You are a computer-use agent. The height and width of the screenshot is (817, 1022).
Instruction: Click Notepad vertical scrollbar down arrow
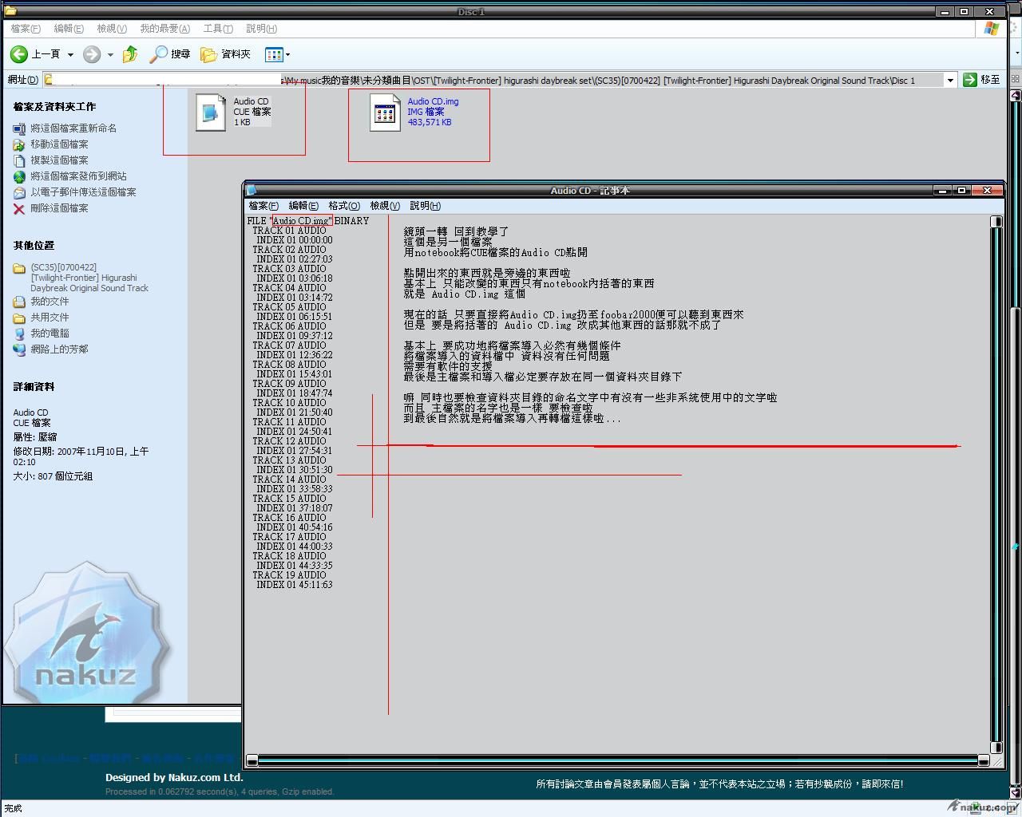(996, 748)
